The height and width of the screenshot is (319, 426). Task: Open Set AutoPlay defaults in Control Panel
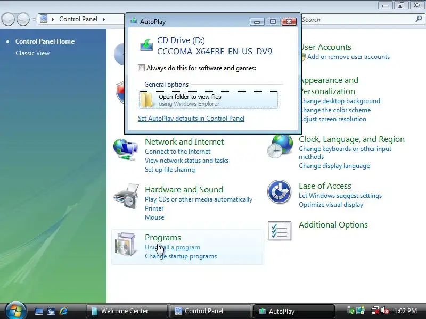(x=191, y=119)
